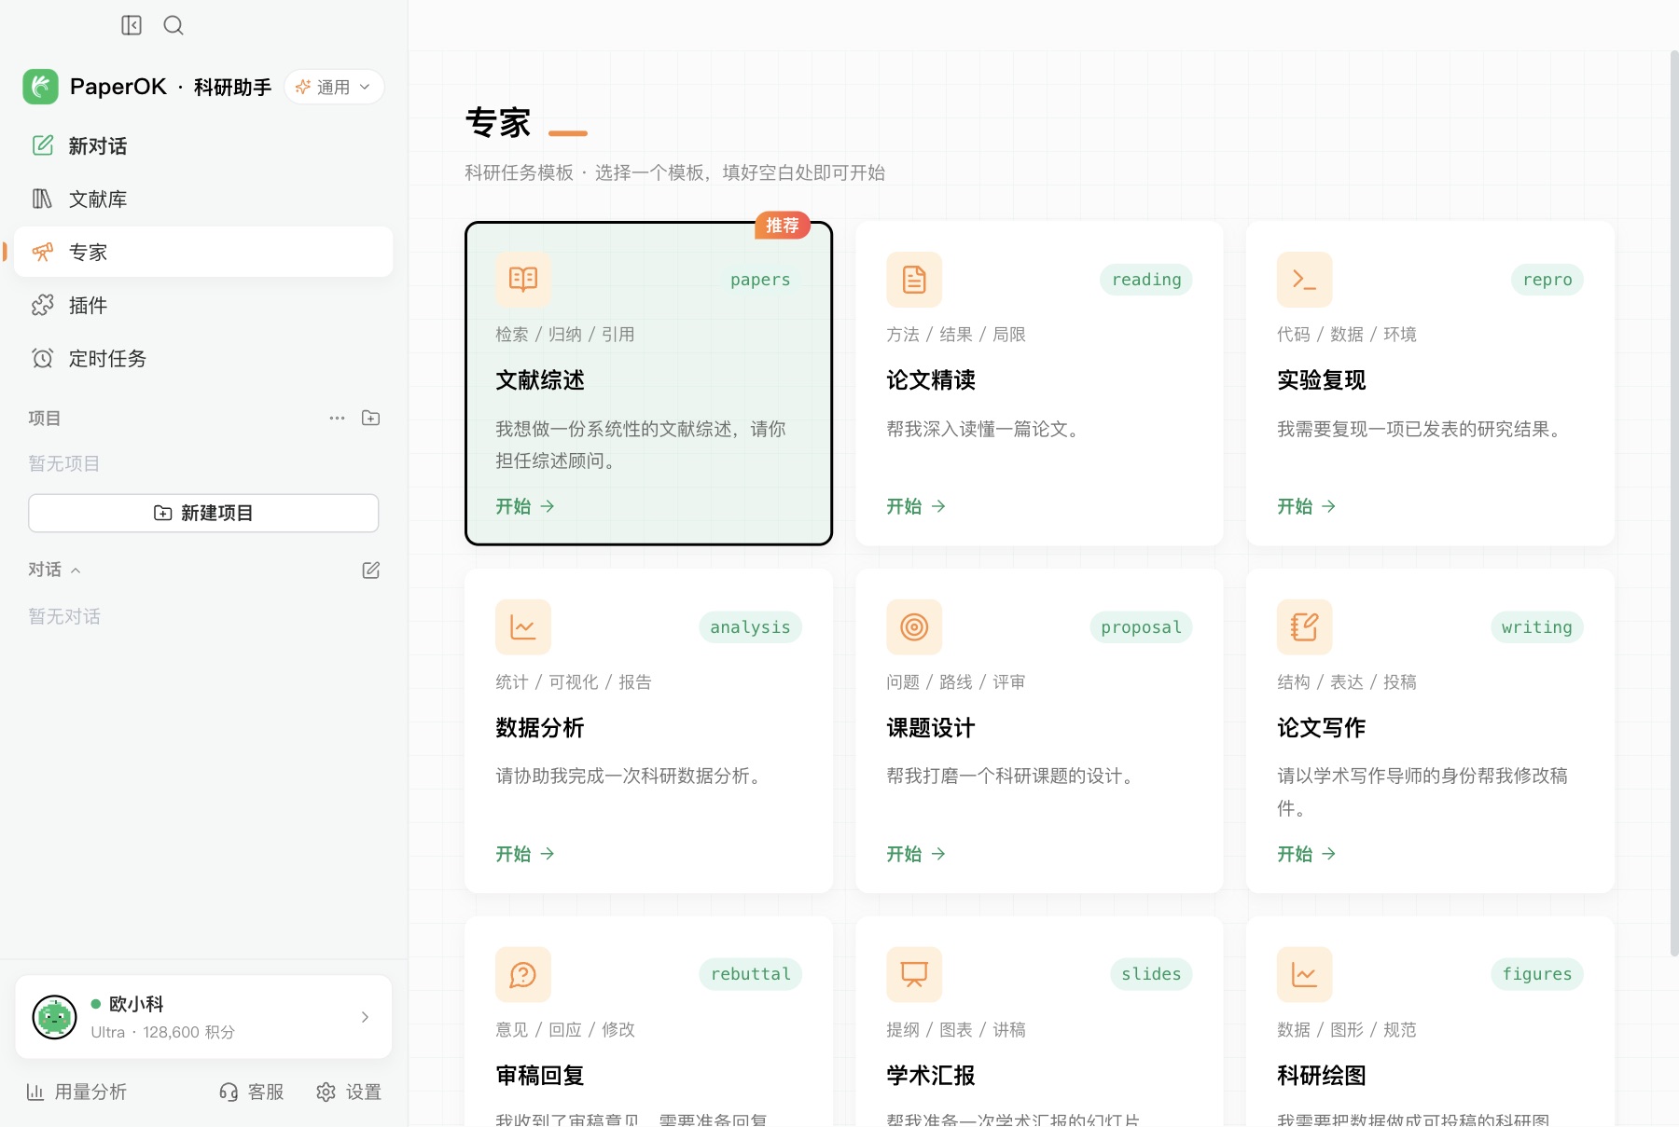The width and height of the screenshot is (1679, 1127).
Task: Open the 项目 more options ellipsis
Action: pos(338,418)
